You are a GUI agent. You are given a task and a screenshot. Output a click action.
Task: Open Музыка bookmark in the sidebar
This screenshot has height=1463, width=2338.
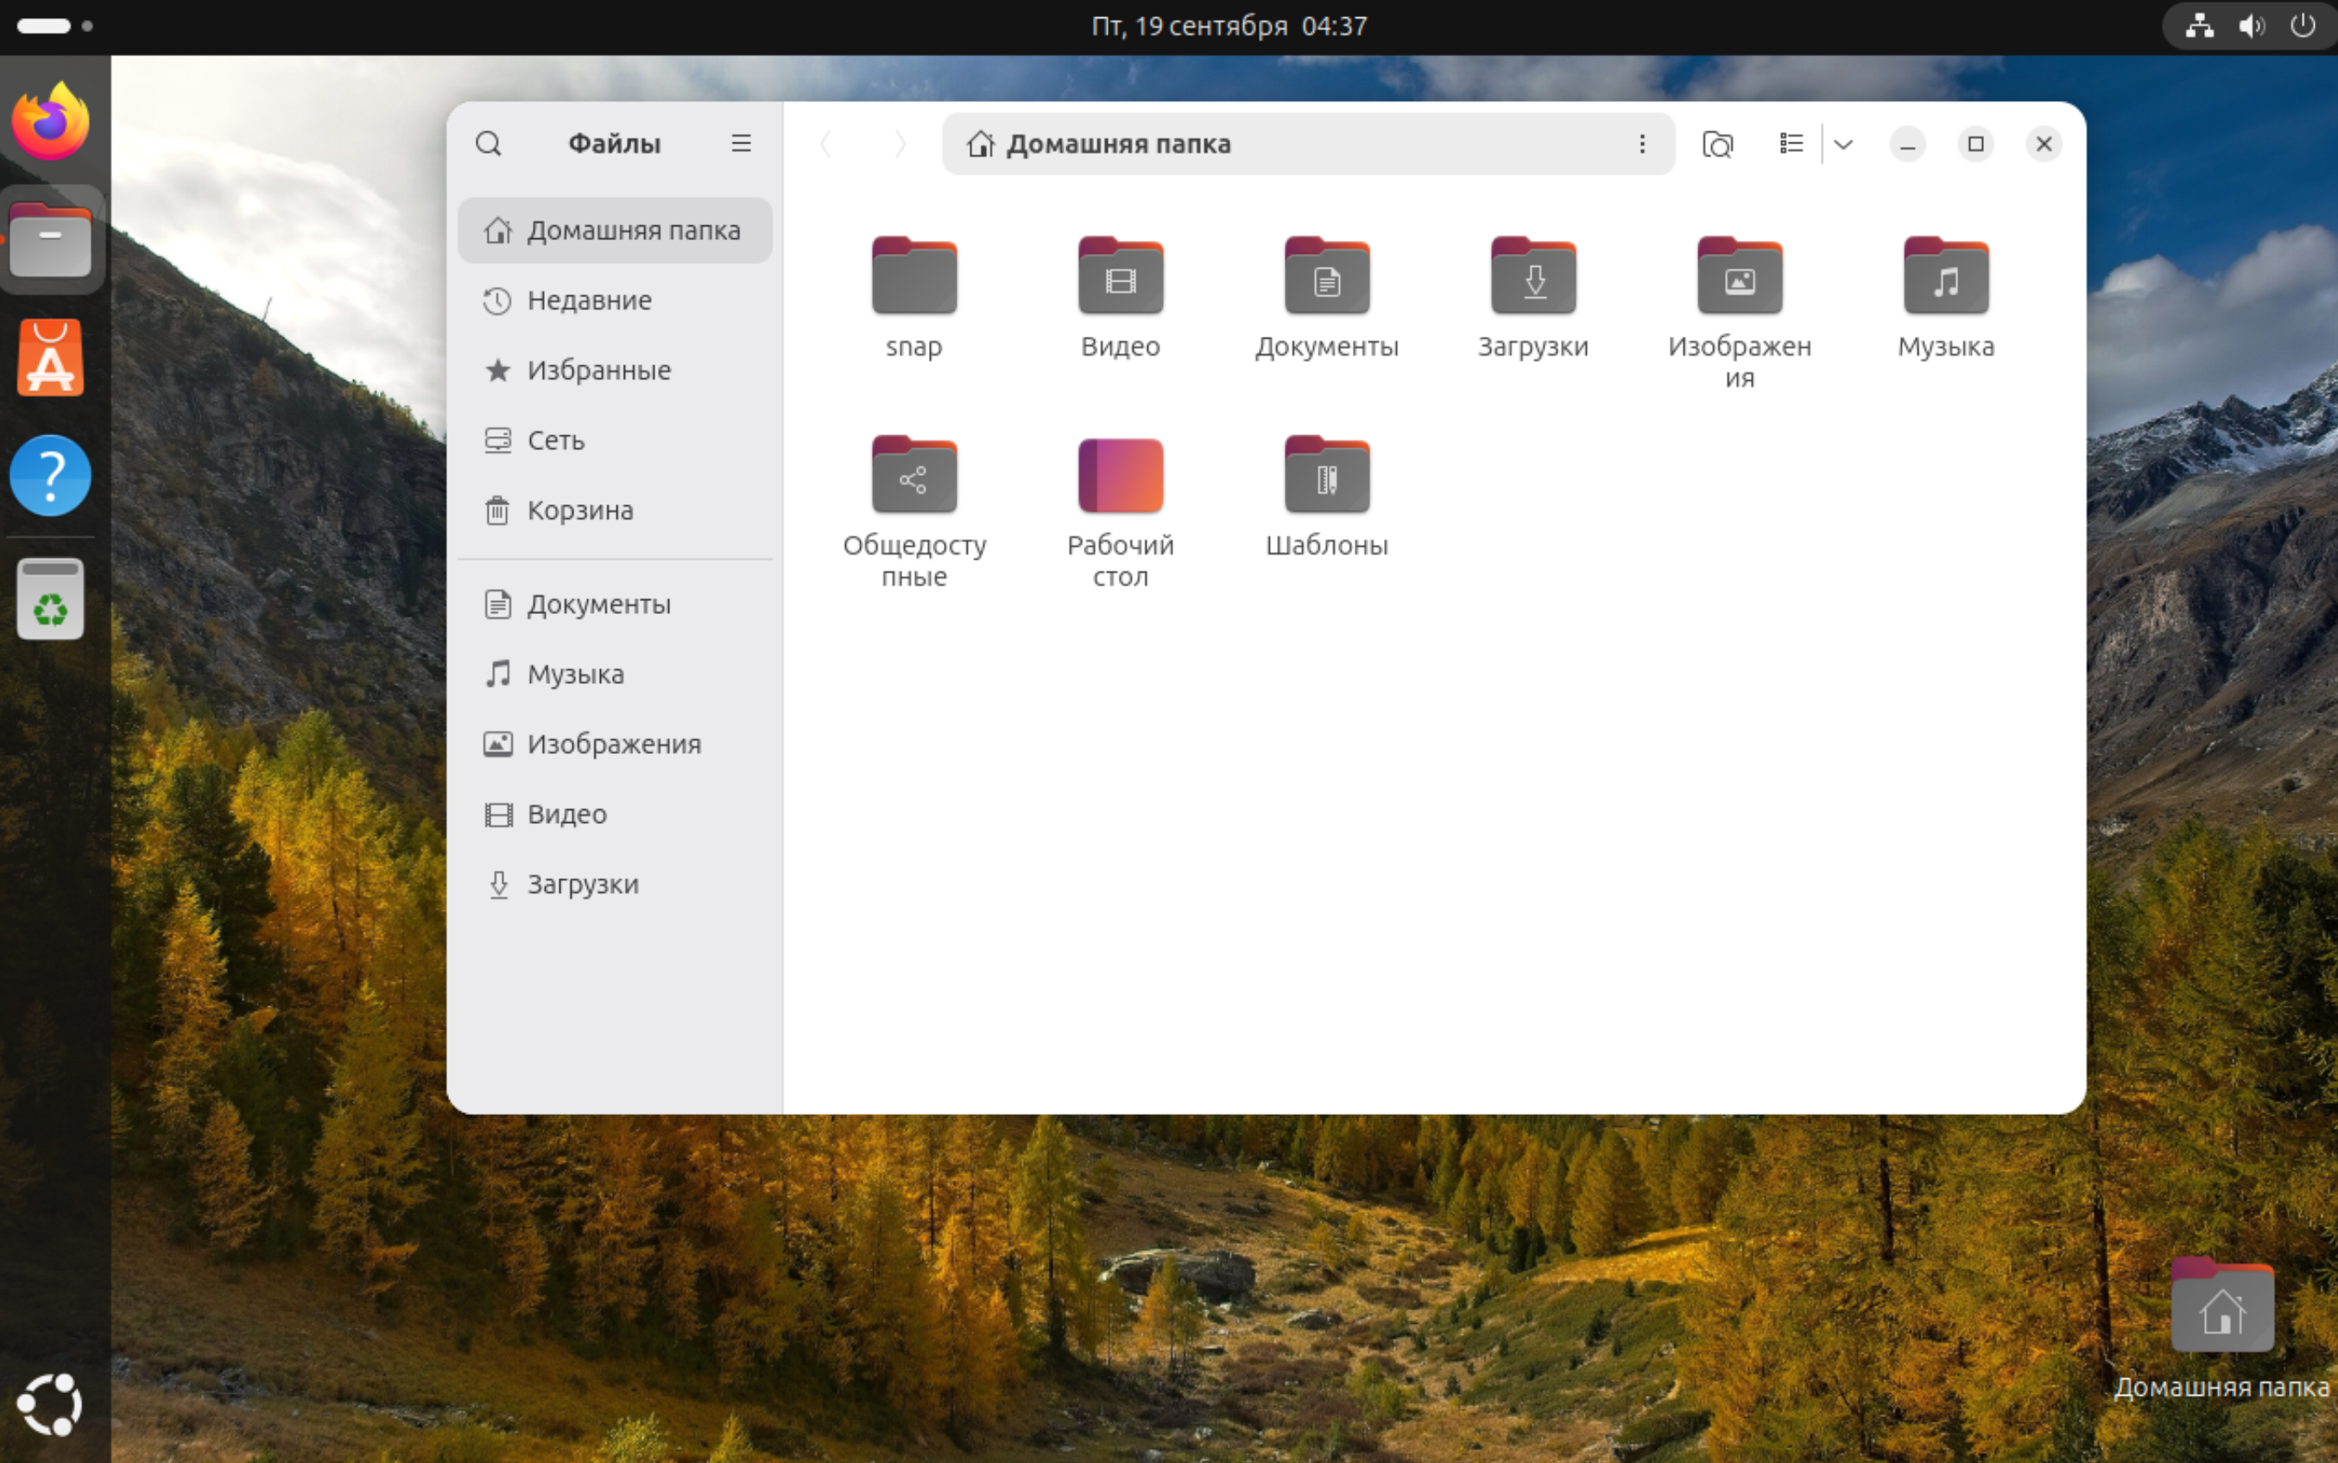616,674
